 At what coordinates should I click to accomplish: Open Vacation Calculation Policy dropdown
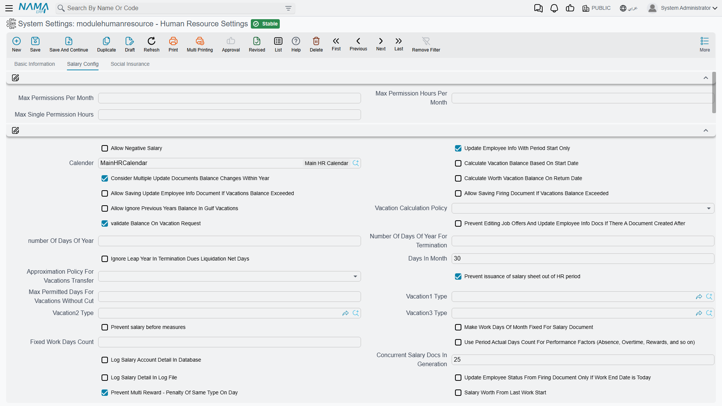(x=583, y=208)
